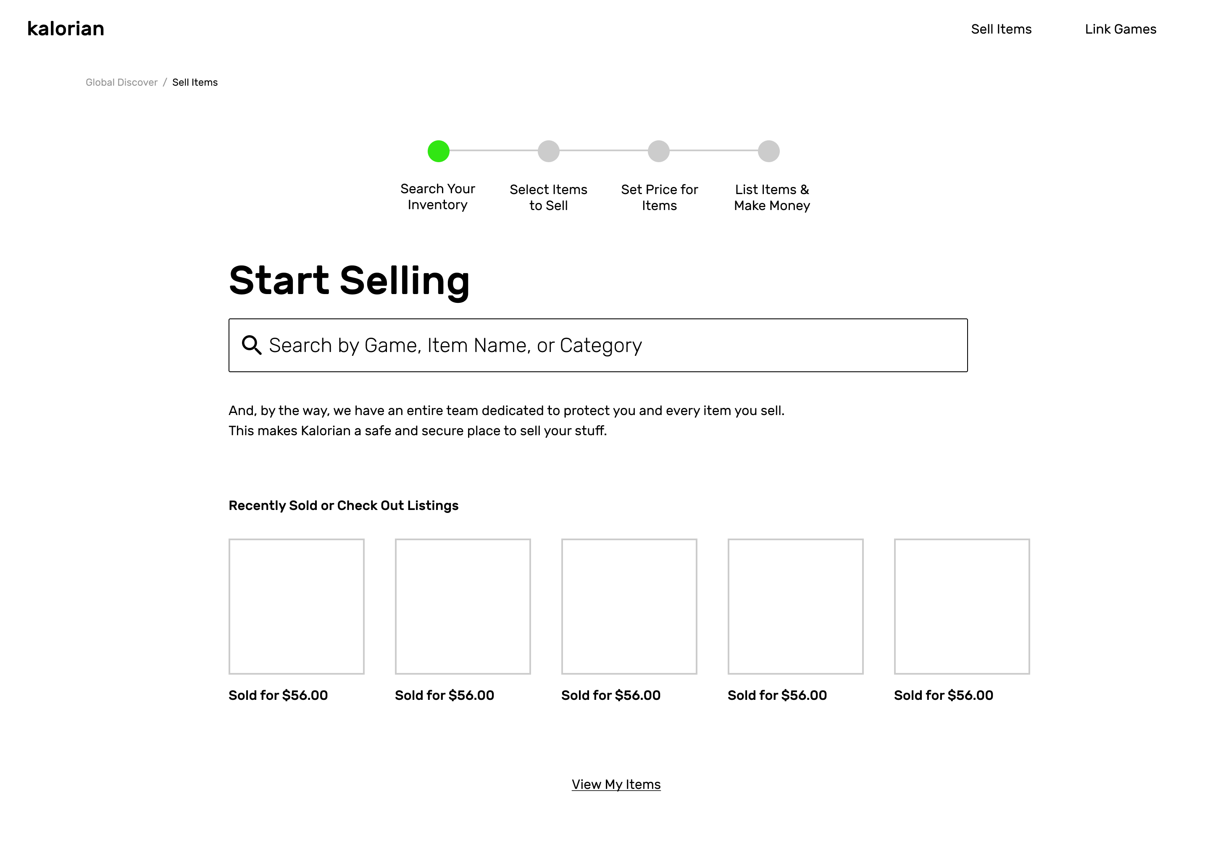The width and height of the screenshot is (1210, 862).
Task: Select the Sell Items breadcrumb entry
Action: pos(194,82)
